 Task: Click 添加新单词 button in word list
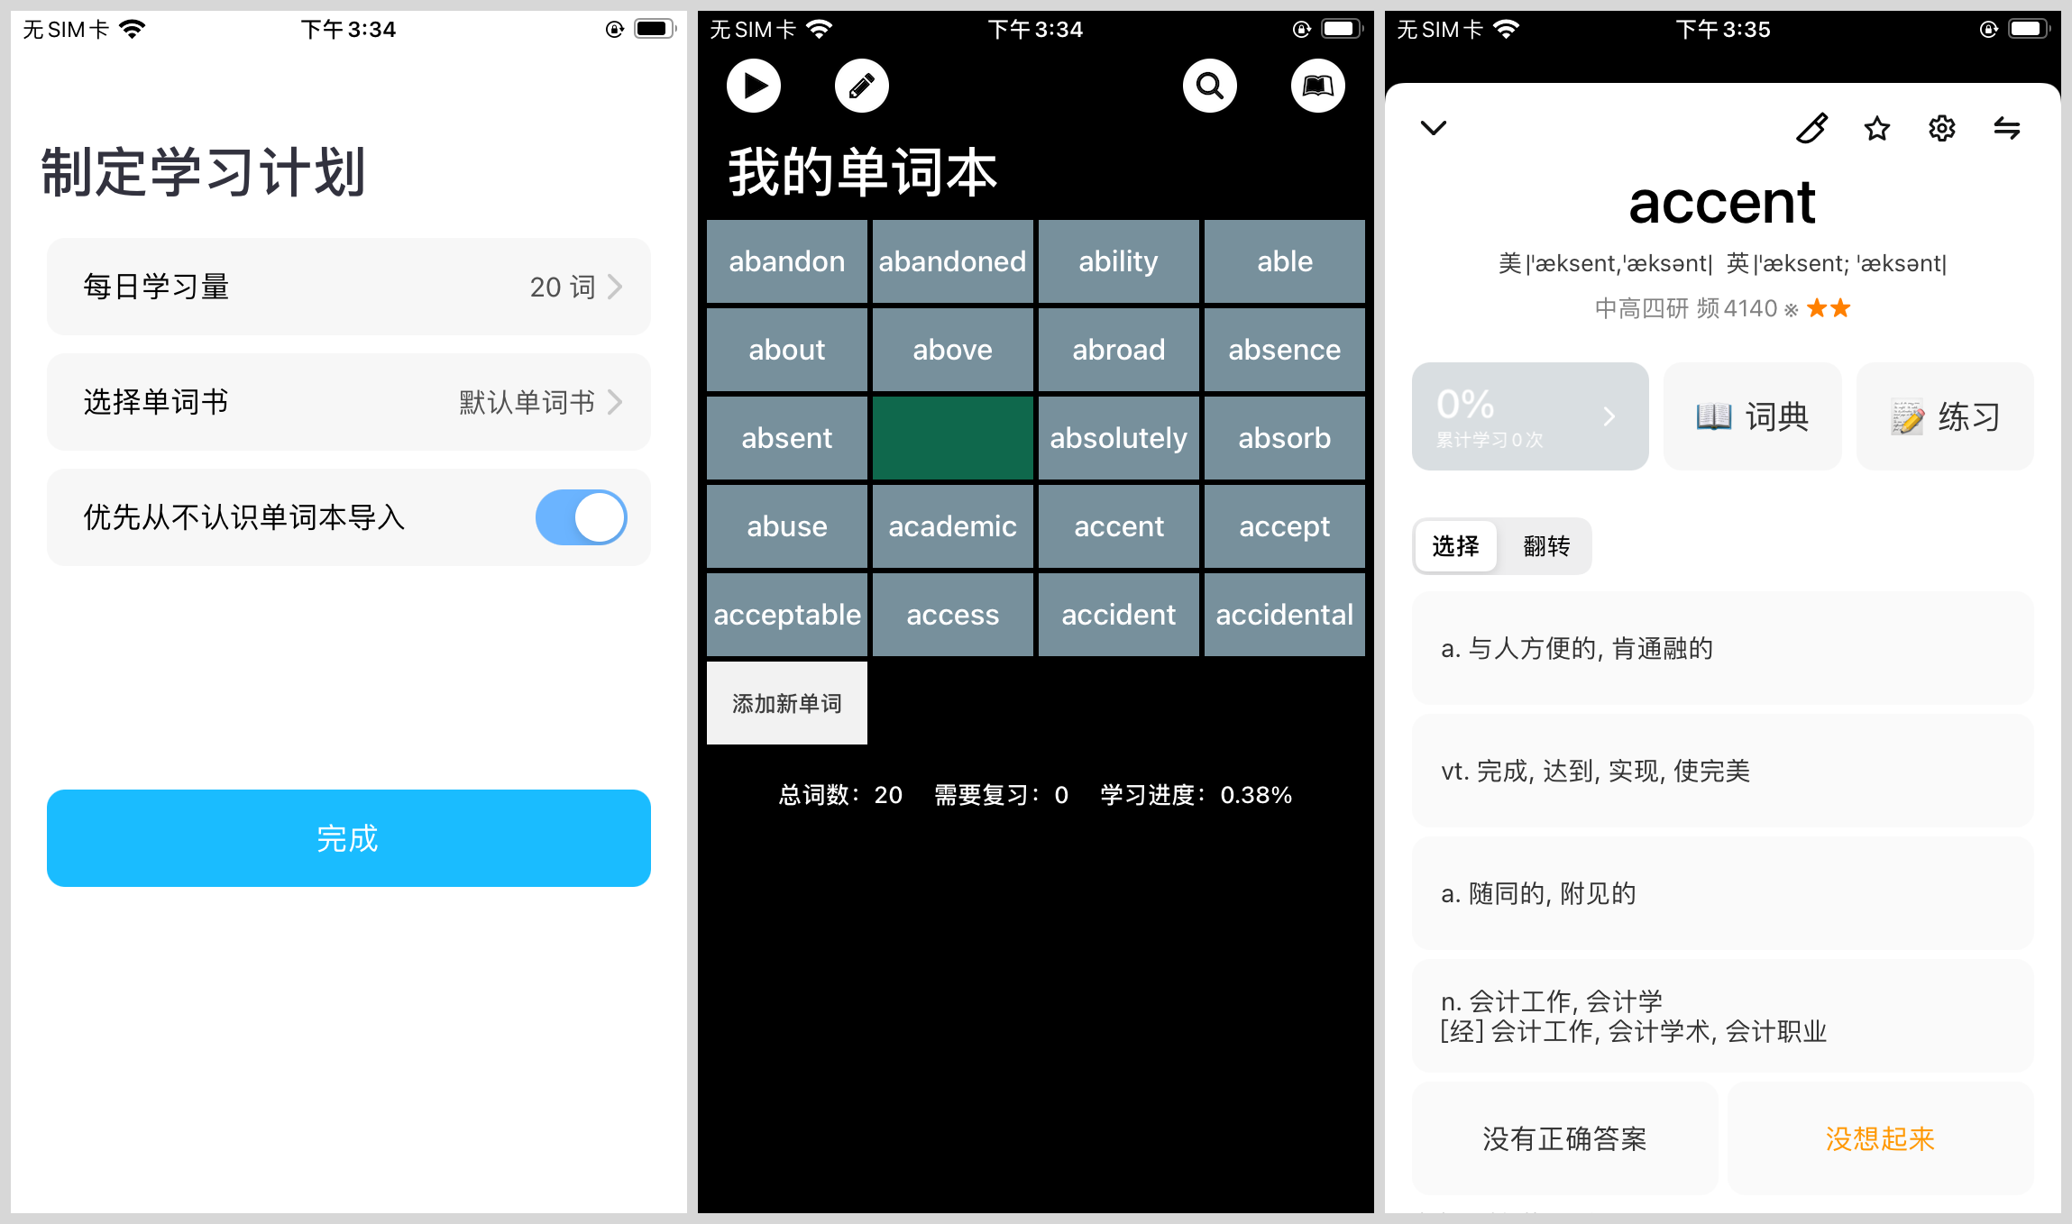788,702
